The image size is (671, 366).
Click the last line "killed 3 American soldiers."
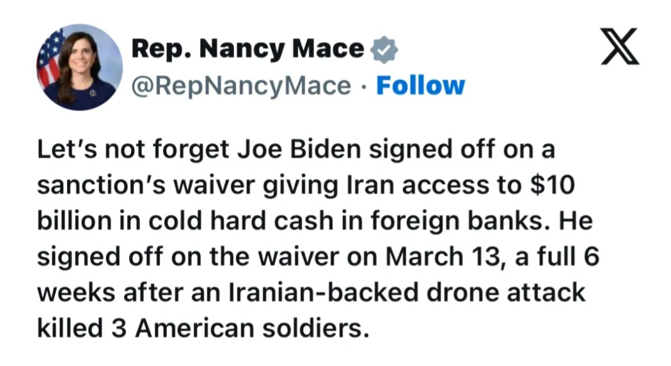tap(203, 328)
